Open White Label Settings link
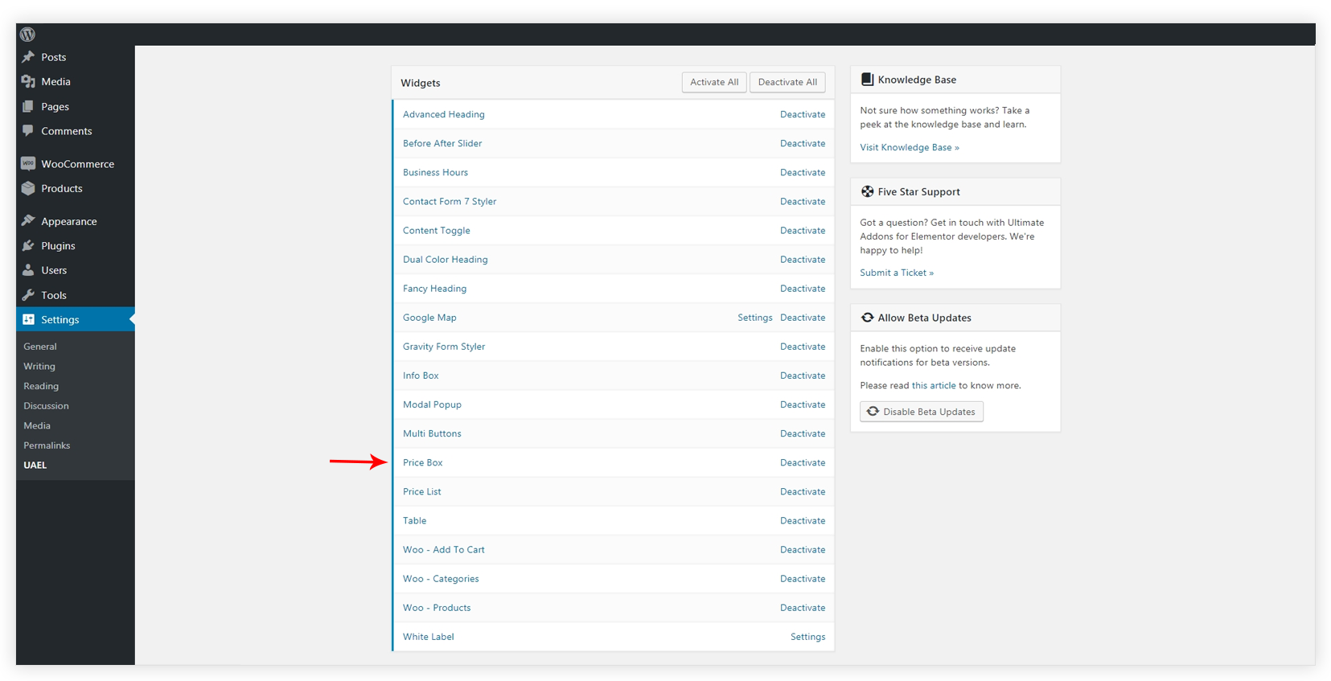The image size is (1331, 681). click(x=807, y=637)
